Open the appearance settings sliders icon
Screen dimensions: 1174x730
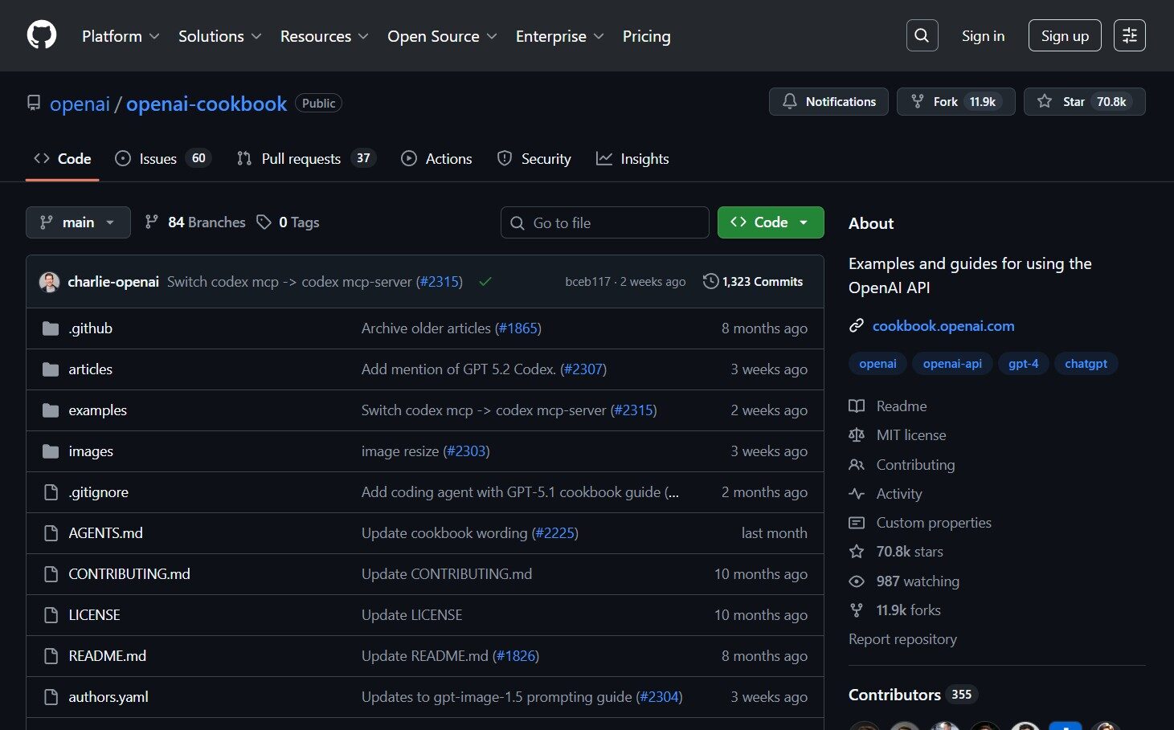pyautogui.click(x=1129, y=35)
